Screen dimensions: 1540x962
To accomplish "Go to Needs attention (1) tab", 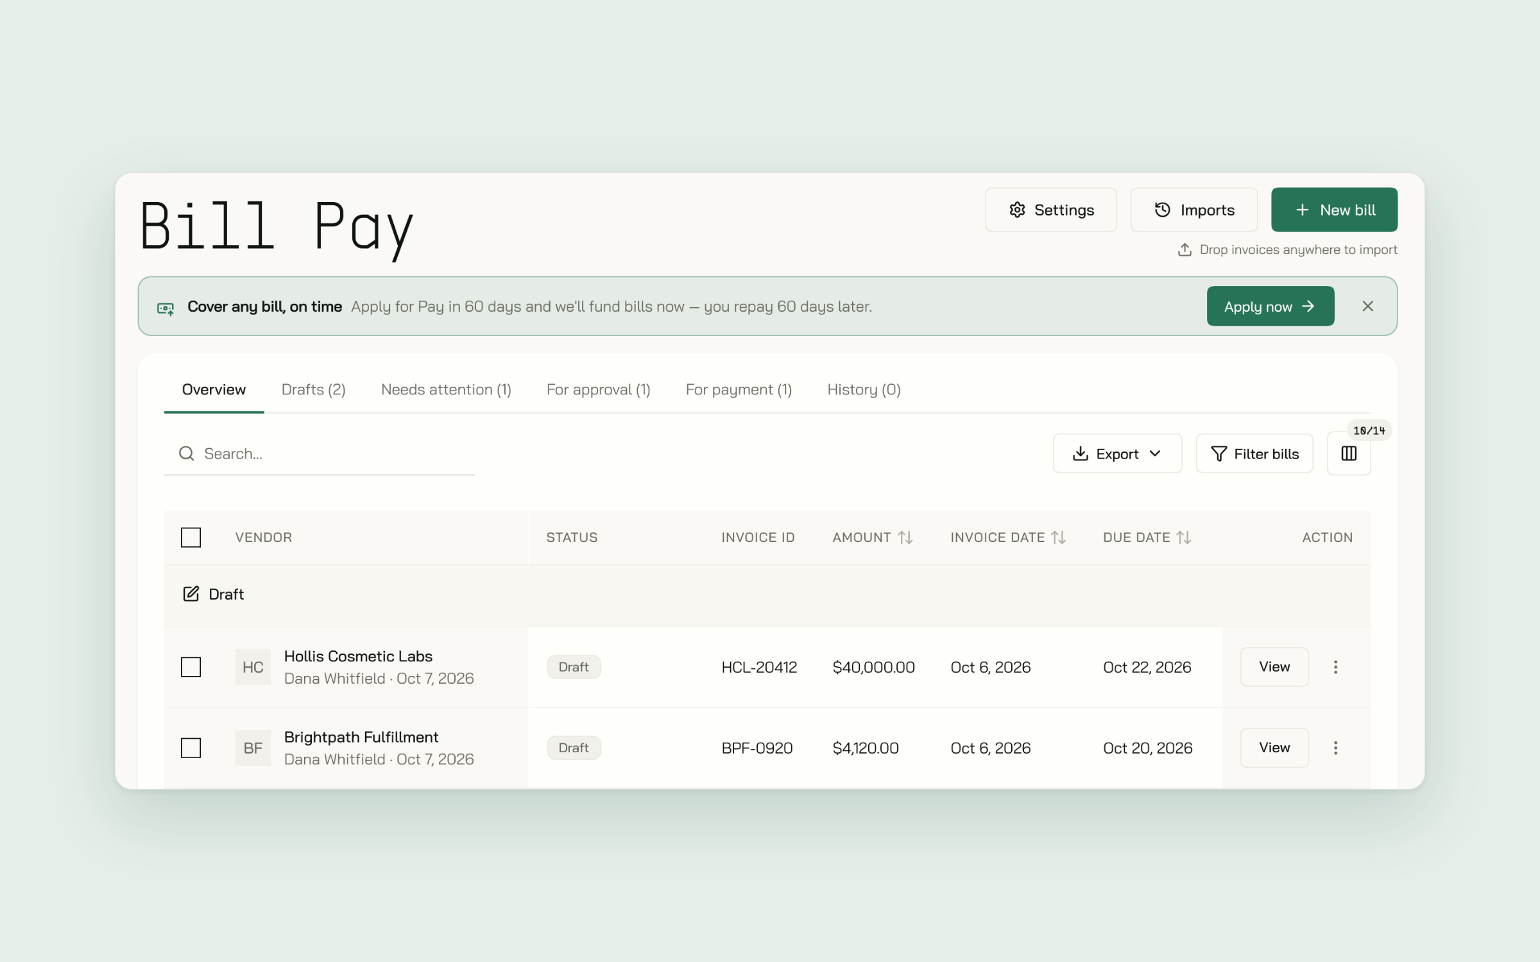I will (446, 389).
